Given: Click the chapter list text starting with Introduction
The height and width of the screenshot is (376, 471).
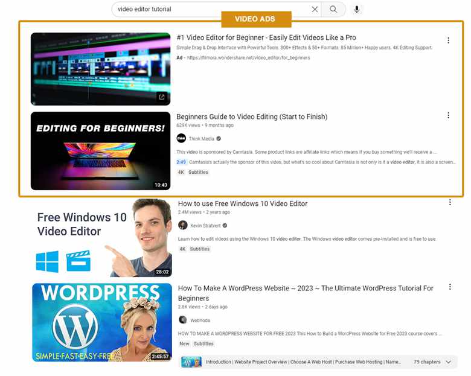Looking at the screenshot, I should (303, 362).
